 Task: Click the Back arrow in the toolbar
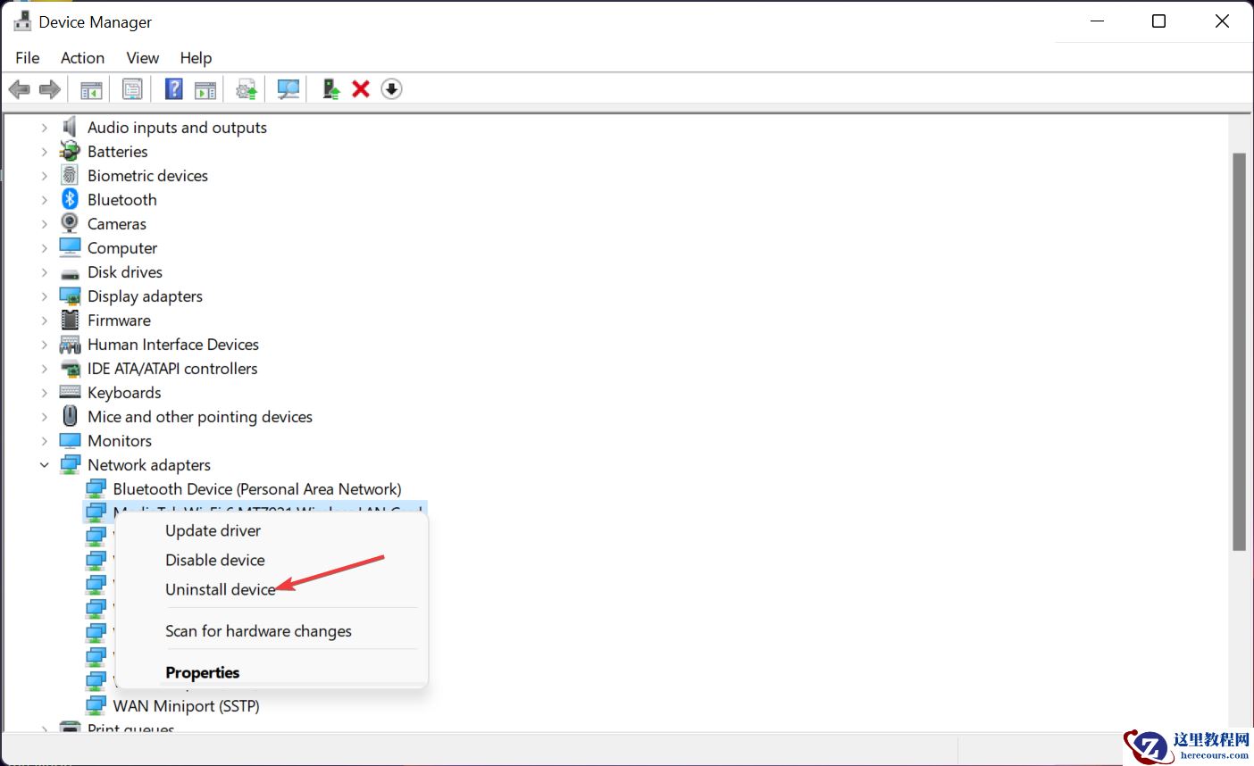pyautogui.click(x=19, y=89)
